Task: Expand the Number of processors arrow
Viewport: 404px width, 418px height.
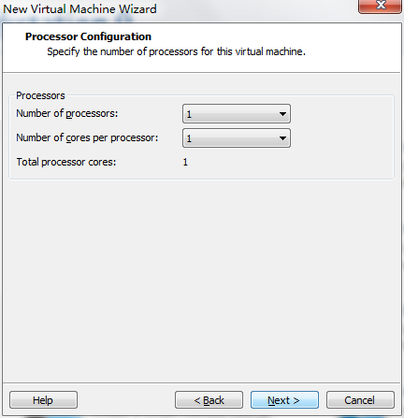Action: (282, 114)
